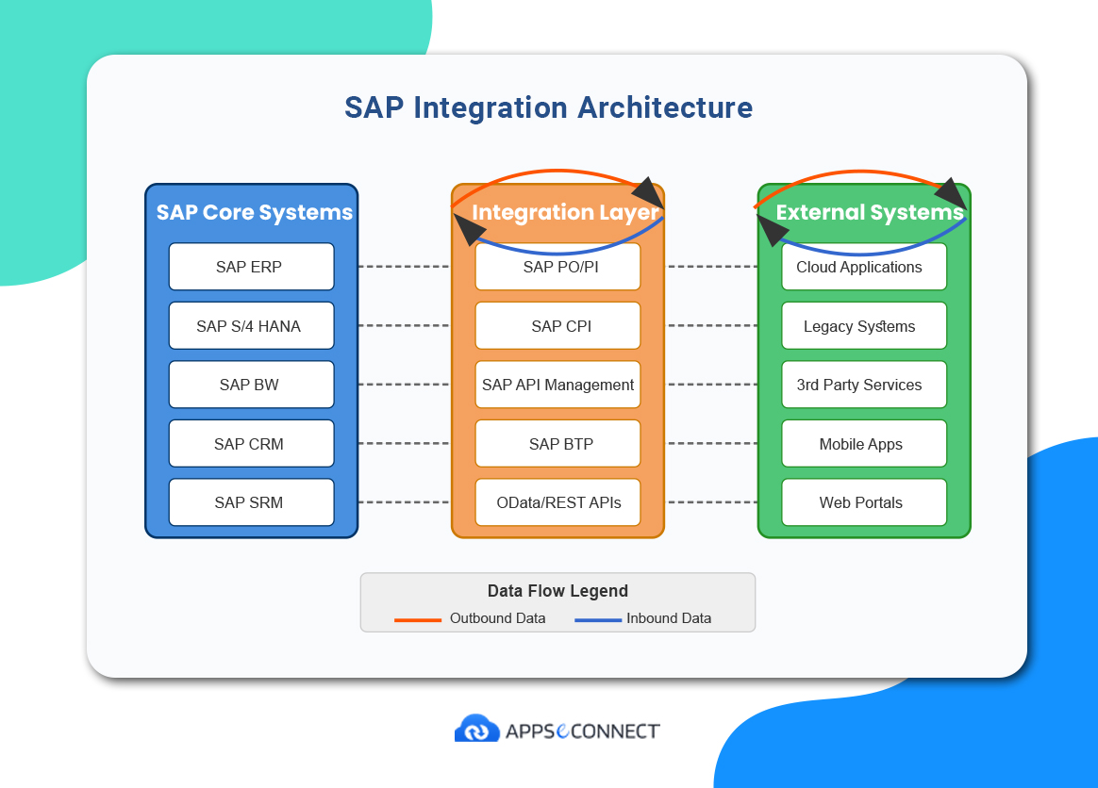Viewport: 1098px width, 788px height.
Task: Click the APPSeCONNECT brand name text
Action: tap(583, 731)
